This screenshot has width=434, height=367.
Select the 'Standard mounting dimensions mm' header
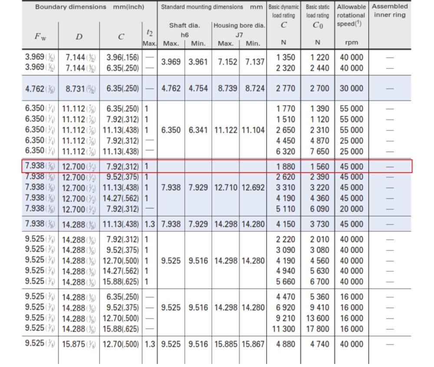212,7
